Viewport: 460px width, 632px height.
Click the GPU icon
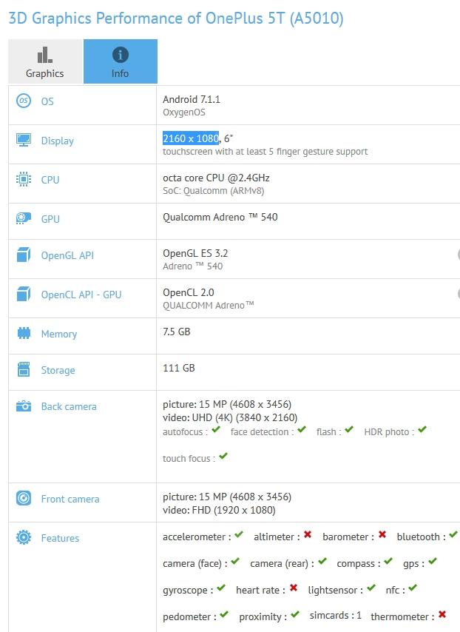[24, 219]
